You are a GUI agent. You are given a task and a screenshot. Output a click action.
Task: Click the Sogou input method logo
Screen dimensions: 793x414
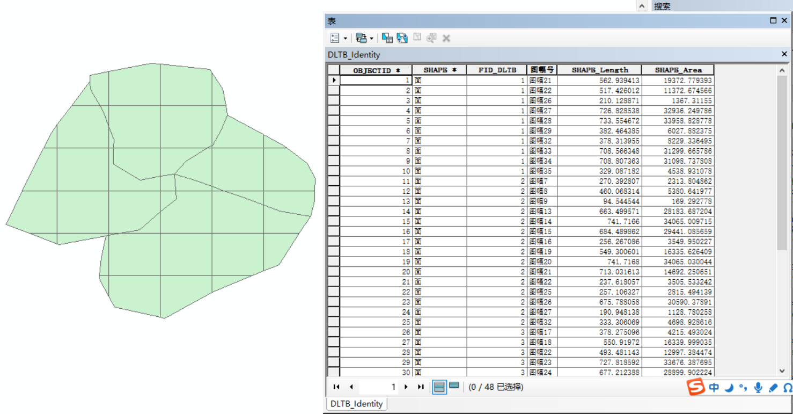(x=696, y=387)
